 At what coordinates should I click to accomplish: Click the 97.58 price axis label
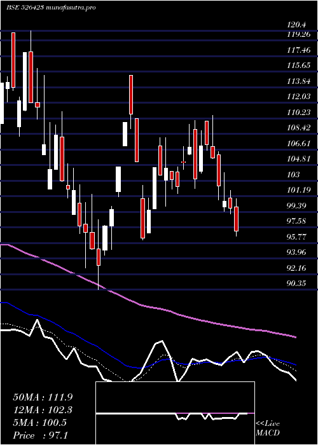(297, 221)
